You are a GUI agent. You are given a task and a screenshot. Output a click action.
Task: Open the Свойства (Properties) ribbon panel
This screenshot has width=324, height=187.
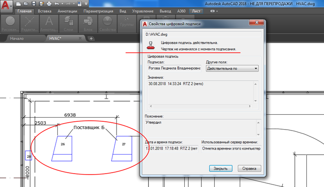click(x=107, y=23)
